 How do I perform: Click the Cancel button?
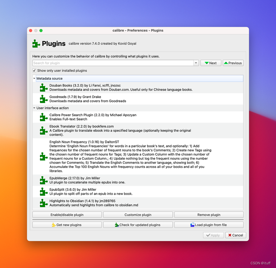[236, 235]
